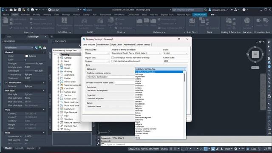272x153 pixels.
Task: Click the Custom scale input field
Action: point(176,61)
